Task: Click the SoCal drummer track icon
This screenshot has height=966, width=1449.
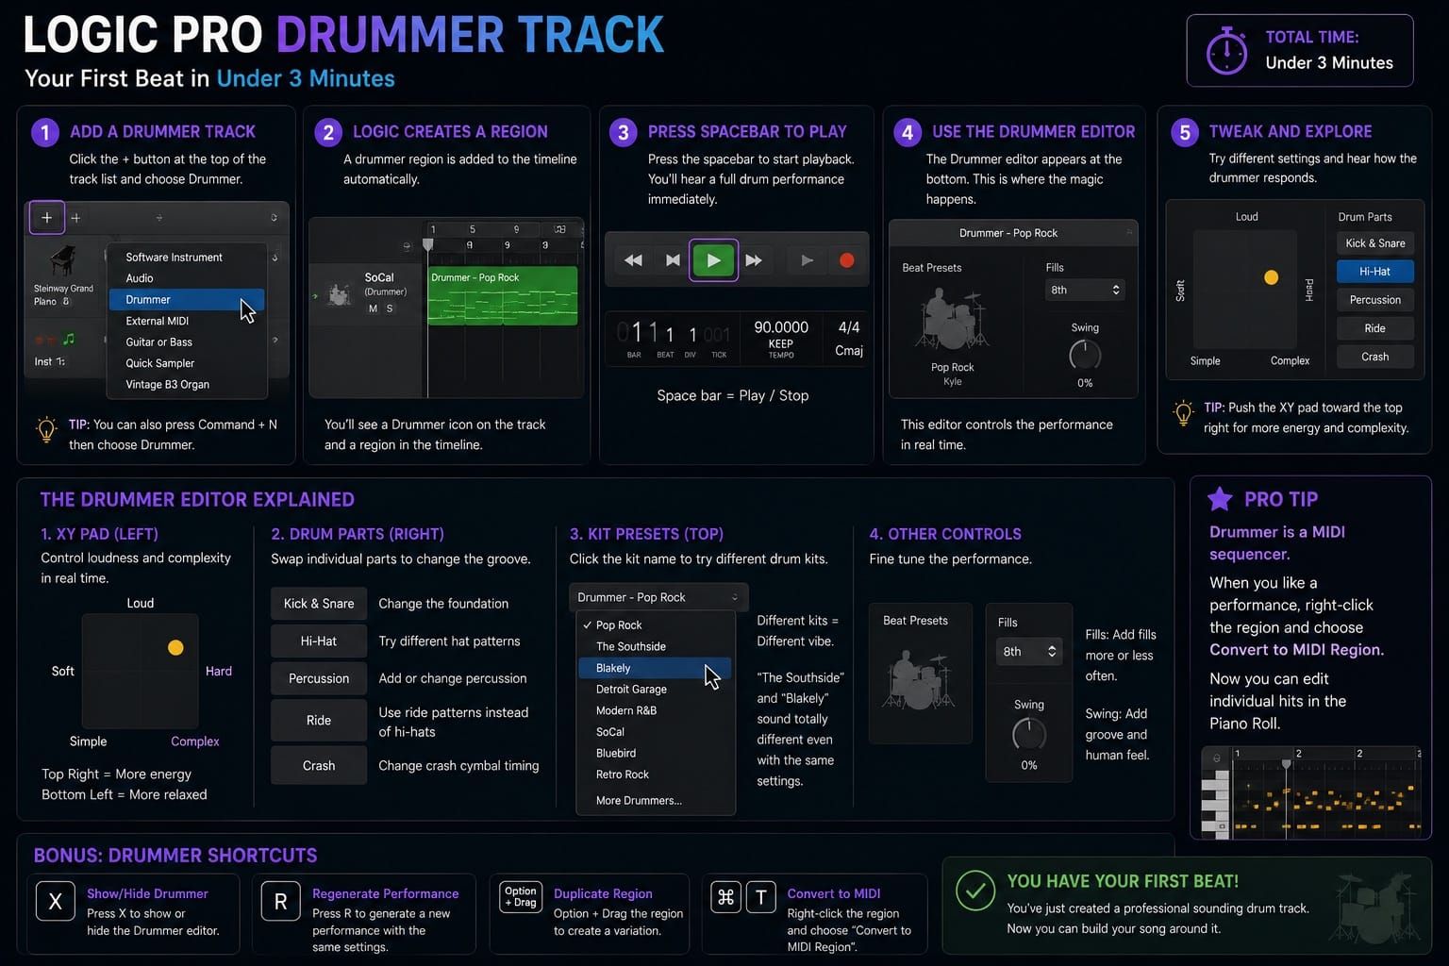Action: (x=339, y=294)
